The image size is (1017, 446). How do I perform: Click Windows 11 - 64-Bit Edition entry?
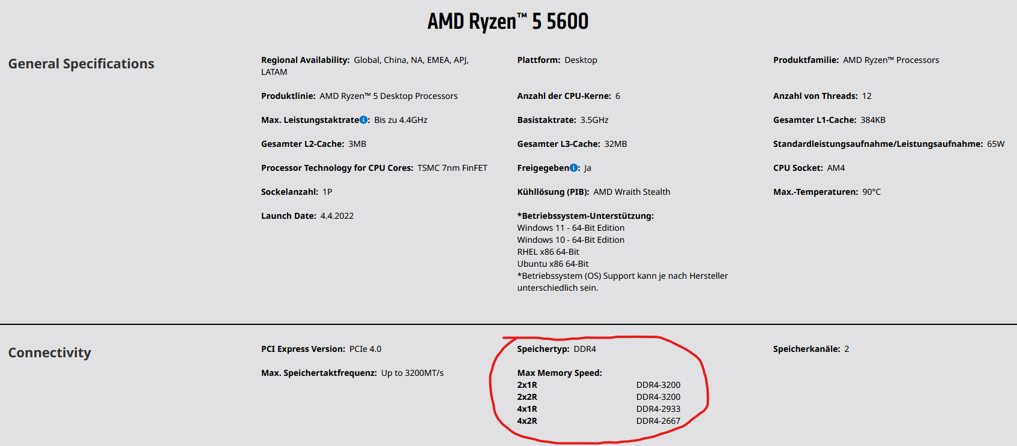(570, 228)
